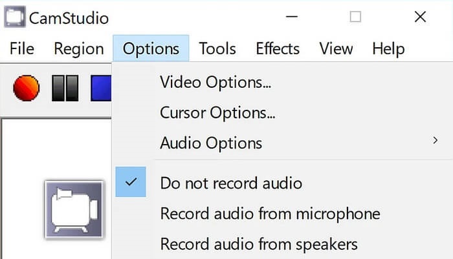Open the View menu
Image resolution: width=453 pixels, height=259 pixels.
point(336,48)
